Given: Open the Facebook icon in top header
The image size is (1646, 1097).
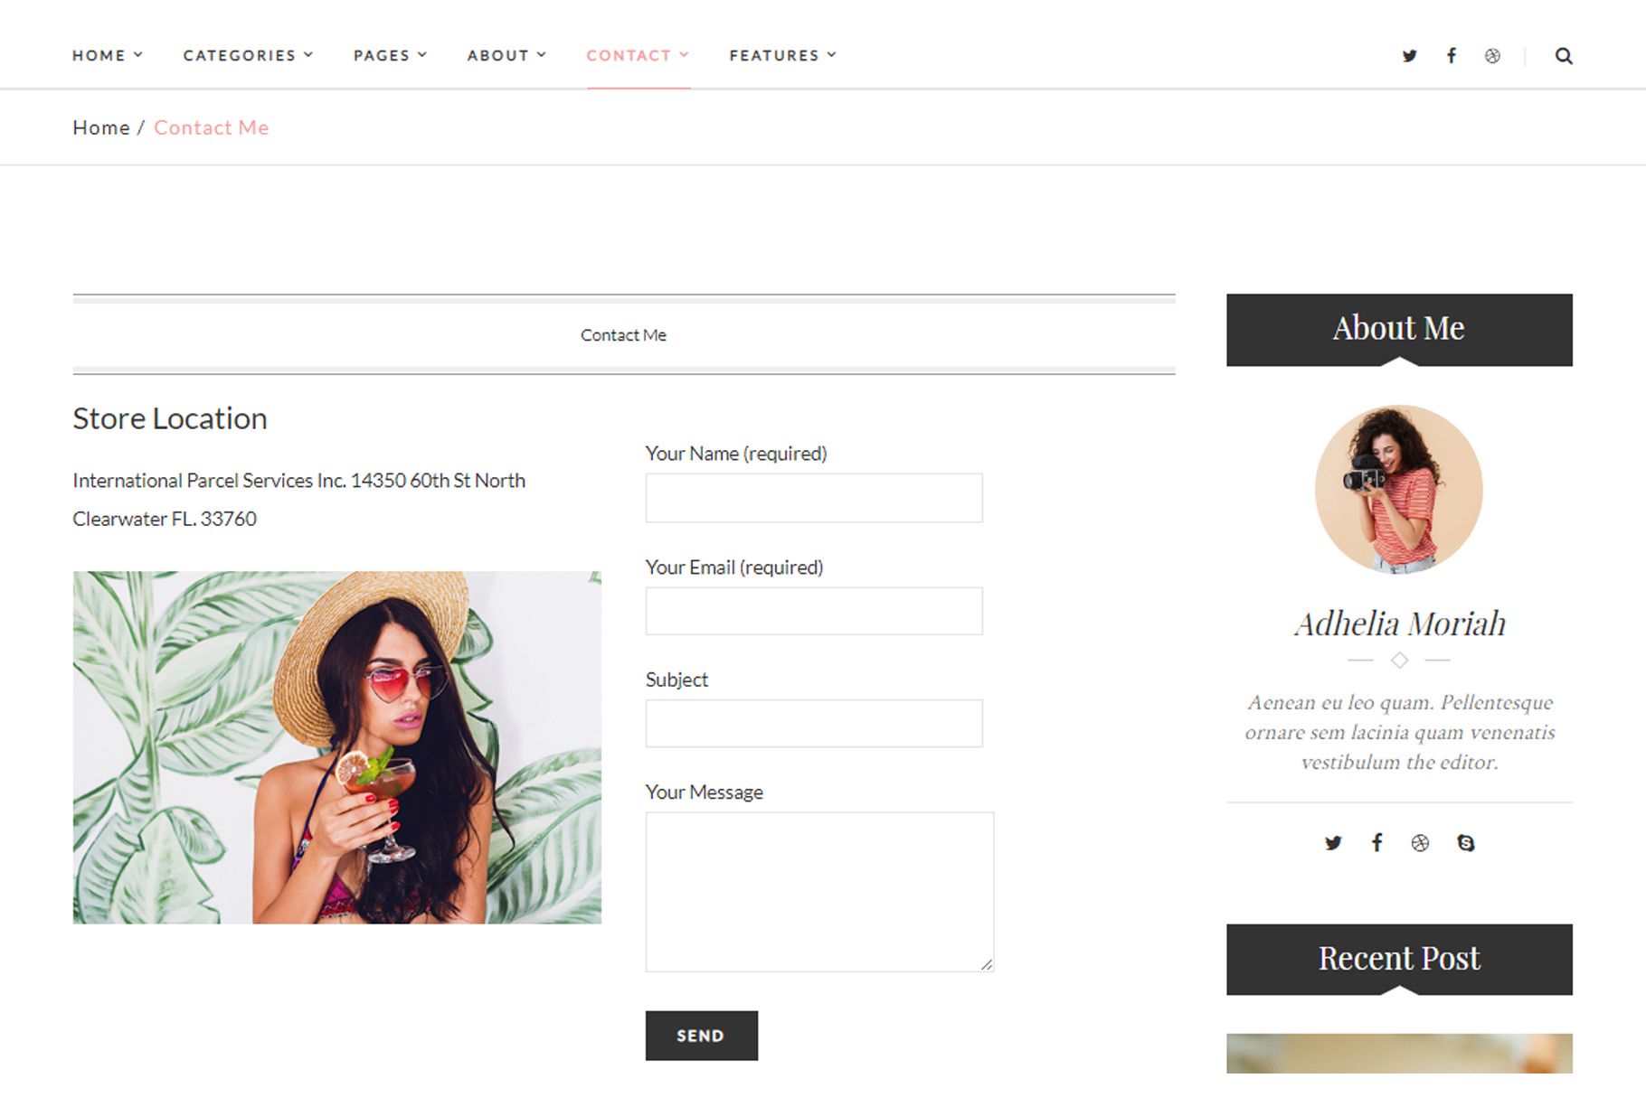Looking at the screenshot, I should point(1452,55).
